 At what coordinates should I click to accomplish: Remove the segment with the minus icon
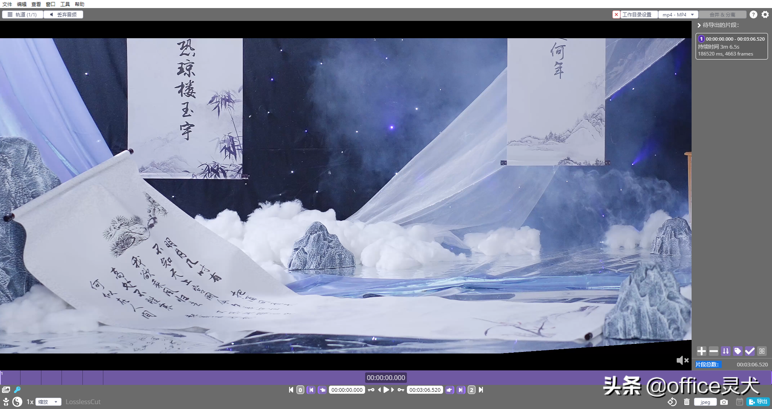point(714,351)
